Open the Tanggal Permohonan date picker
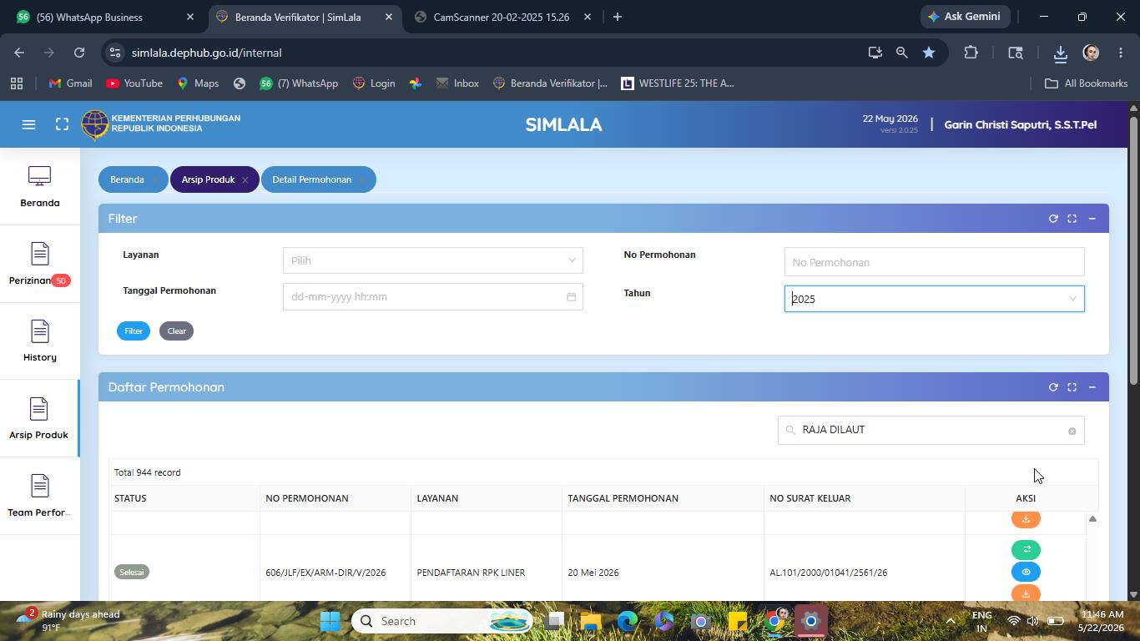Viewport: 1140px width, 641px height. (432, 297)
